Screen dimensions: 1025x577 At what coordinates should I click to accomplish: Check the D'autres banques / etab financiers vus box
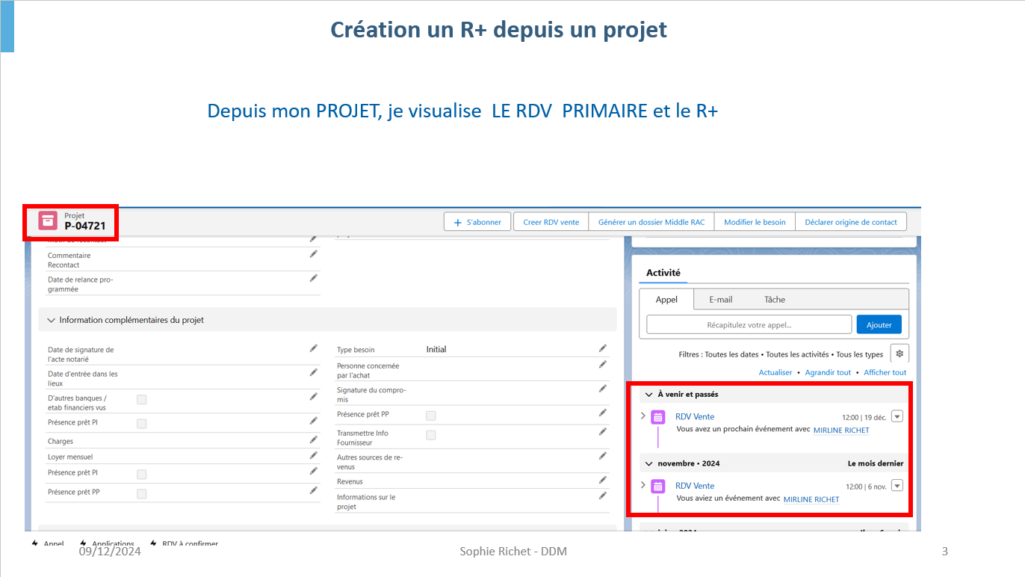[x=142, y=400]
